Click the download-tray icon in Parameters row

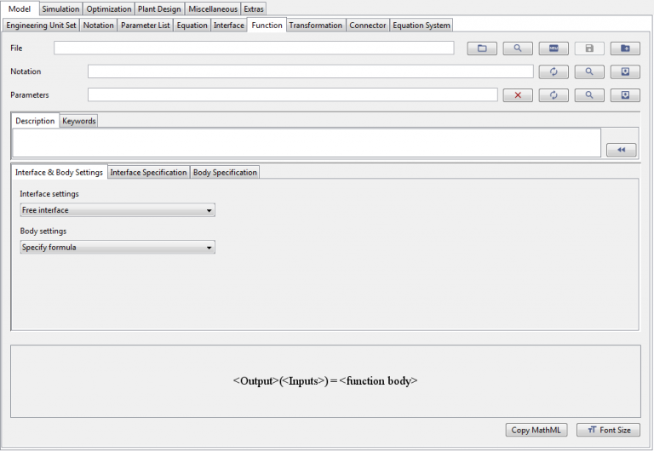coord(625,95)
